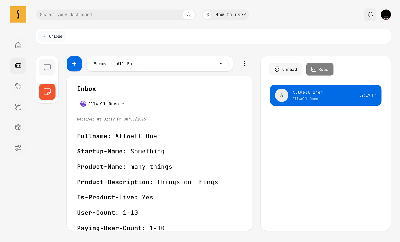This screenshot has height=242, width=400.
Task: Expand the Unipod workspace selector
Action: point(52,36)
